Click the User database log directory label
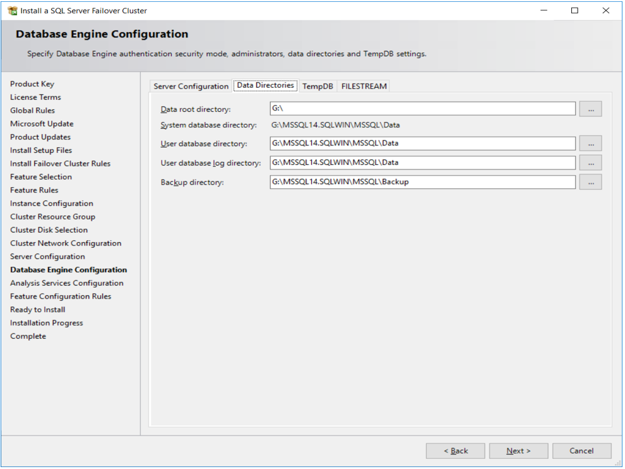The width and height of the screenshot is (625, 469). [x=210, y=163]
